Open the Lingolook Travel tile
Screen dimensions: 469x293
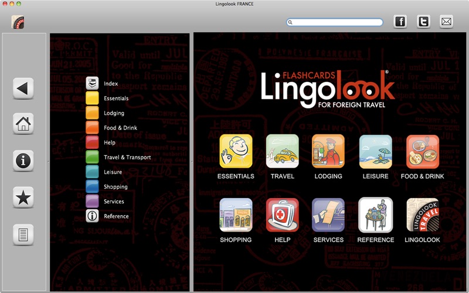(422, 215)
